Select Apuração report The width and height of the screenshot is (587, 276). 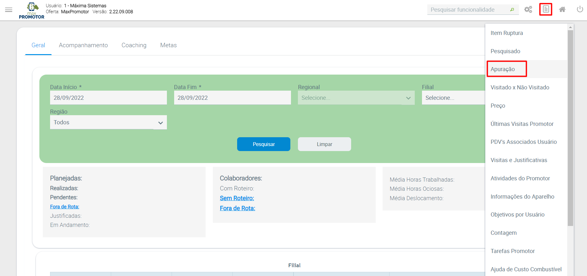point(526,69)
